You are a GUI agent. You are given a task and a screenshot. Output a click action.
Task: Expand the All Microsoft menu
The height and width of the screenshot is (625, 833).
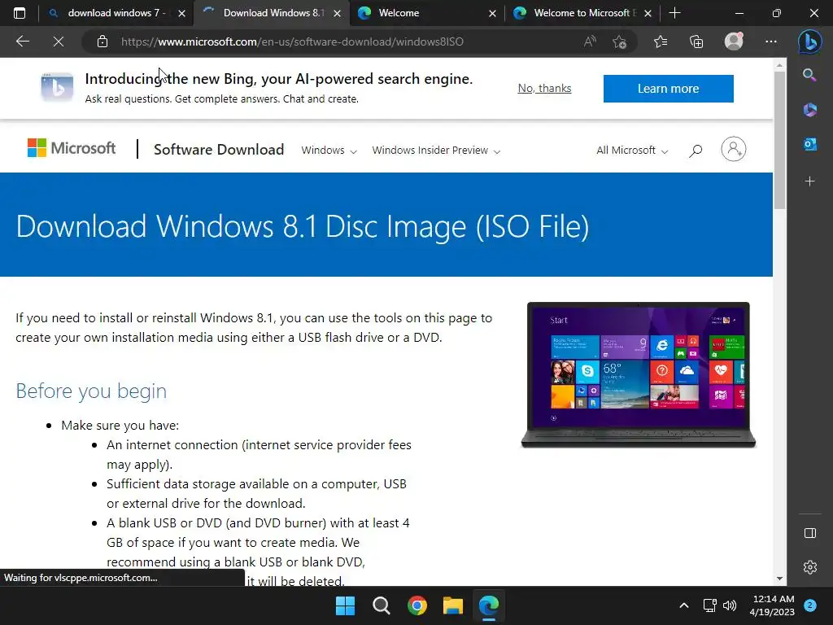(631, 151)
